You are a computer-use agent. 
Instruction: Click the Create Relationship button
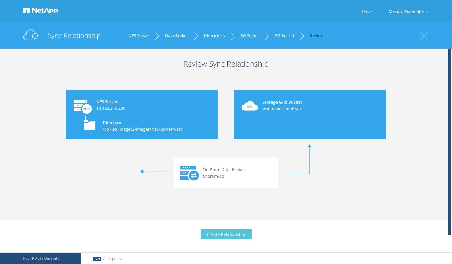[226, 234]
